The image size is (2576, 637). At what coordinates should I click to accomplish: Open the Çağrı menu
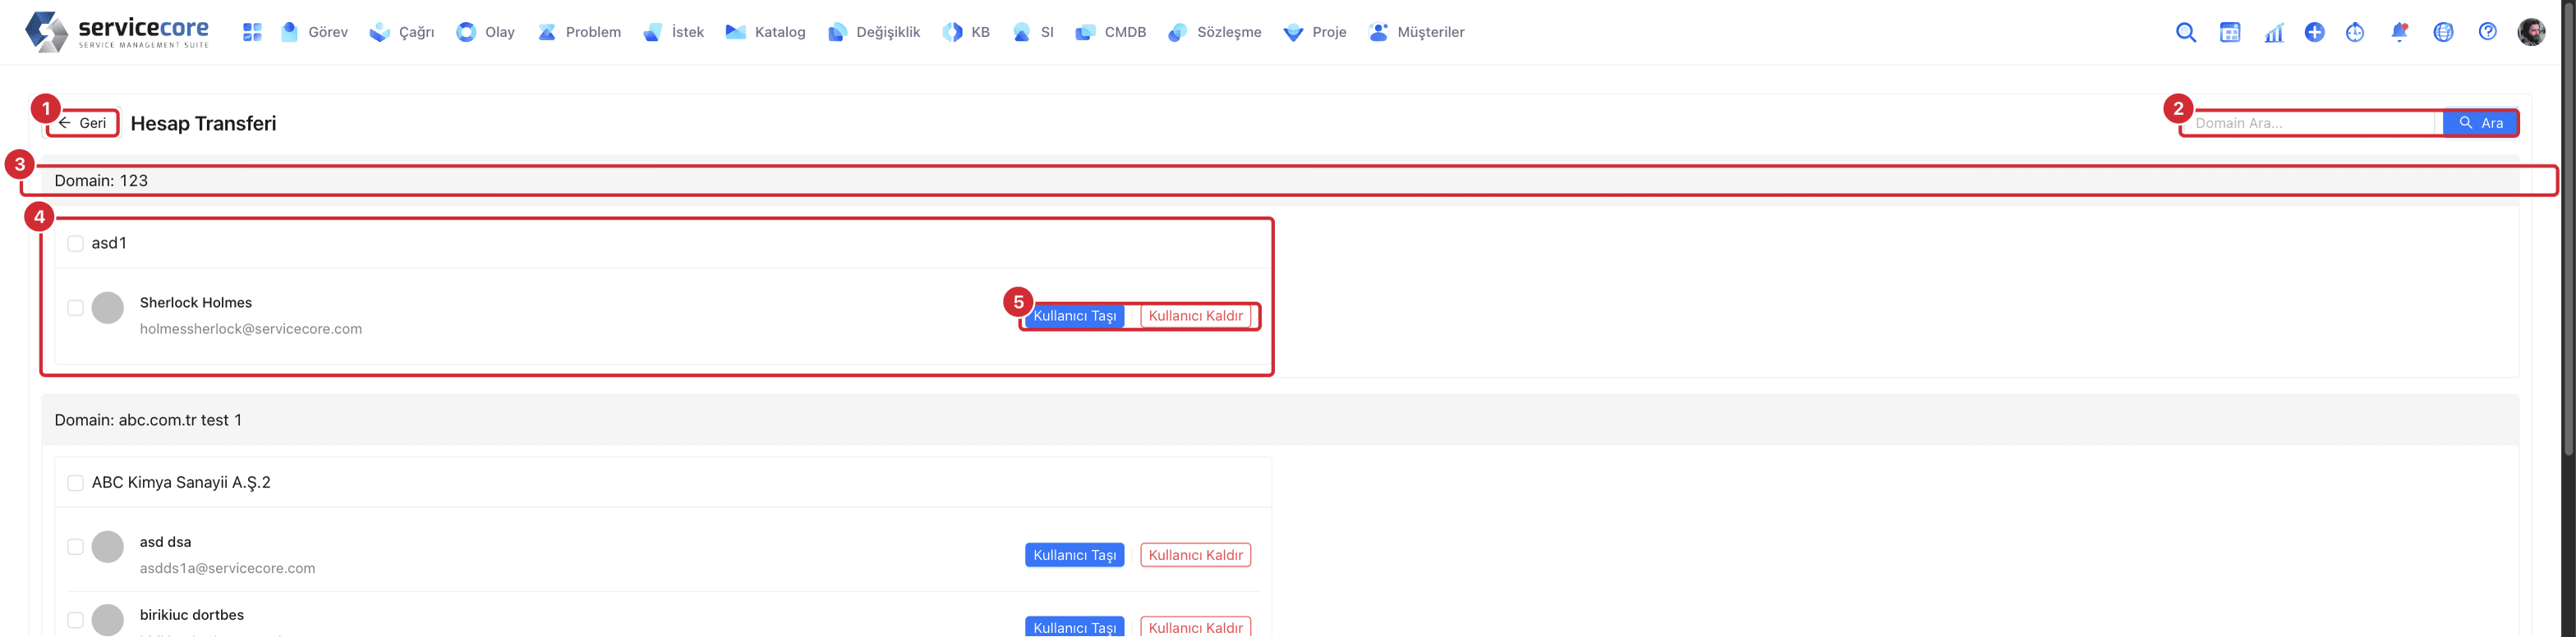pos(401,32)
